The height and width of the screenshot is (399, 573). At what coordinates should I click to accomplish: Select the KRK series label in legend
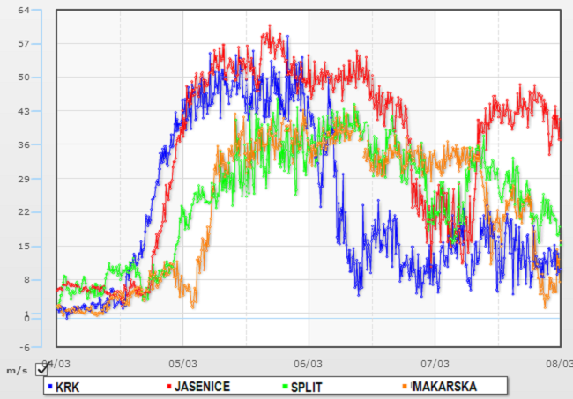67,387
